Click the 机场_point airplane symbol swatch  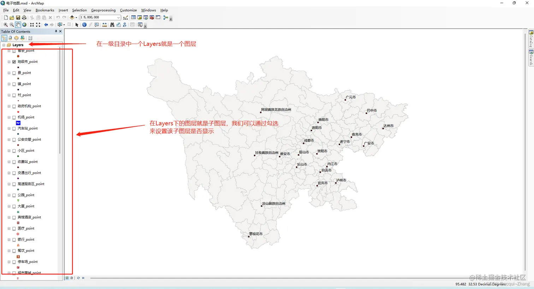click(18, 123)
